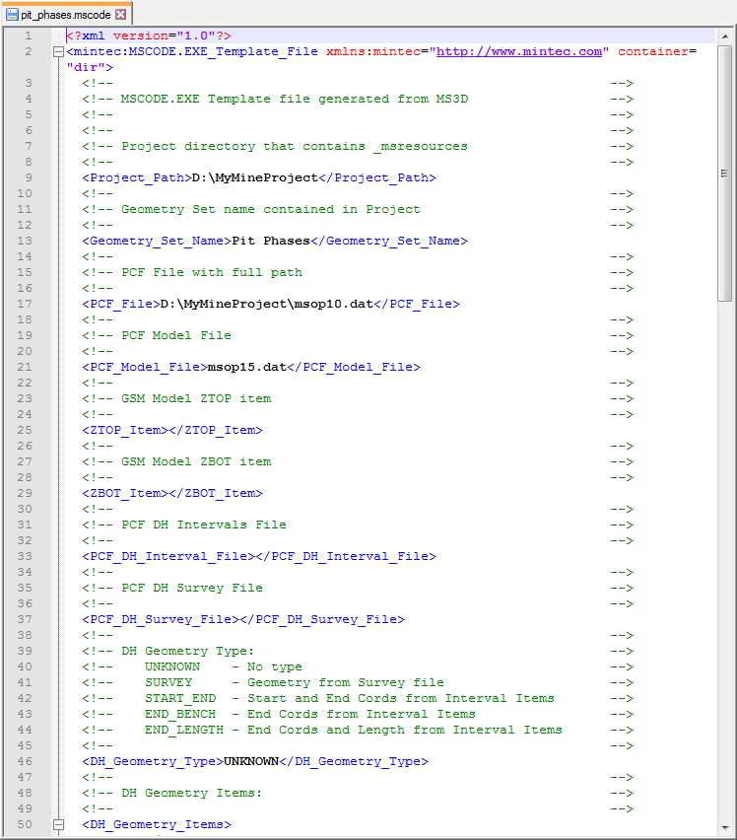Click the comment 'GSM Model ZBOT item'
Image resolution: width=737 pixels, height=840 pixels.
coord(196,462)
